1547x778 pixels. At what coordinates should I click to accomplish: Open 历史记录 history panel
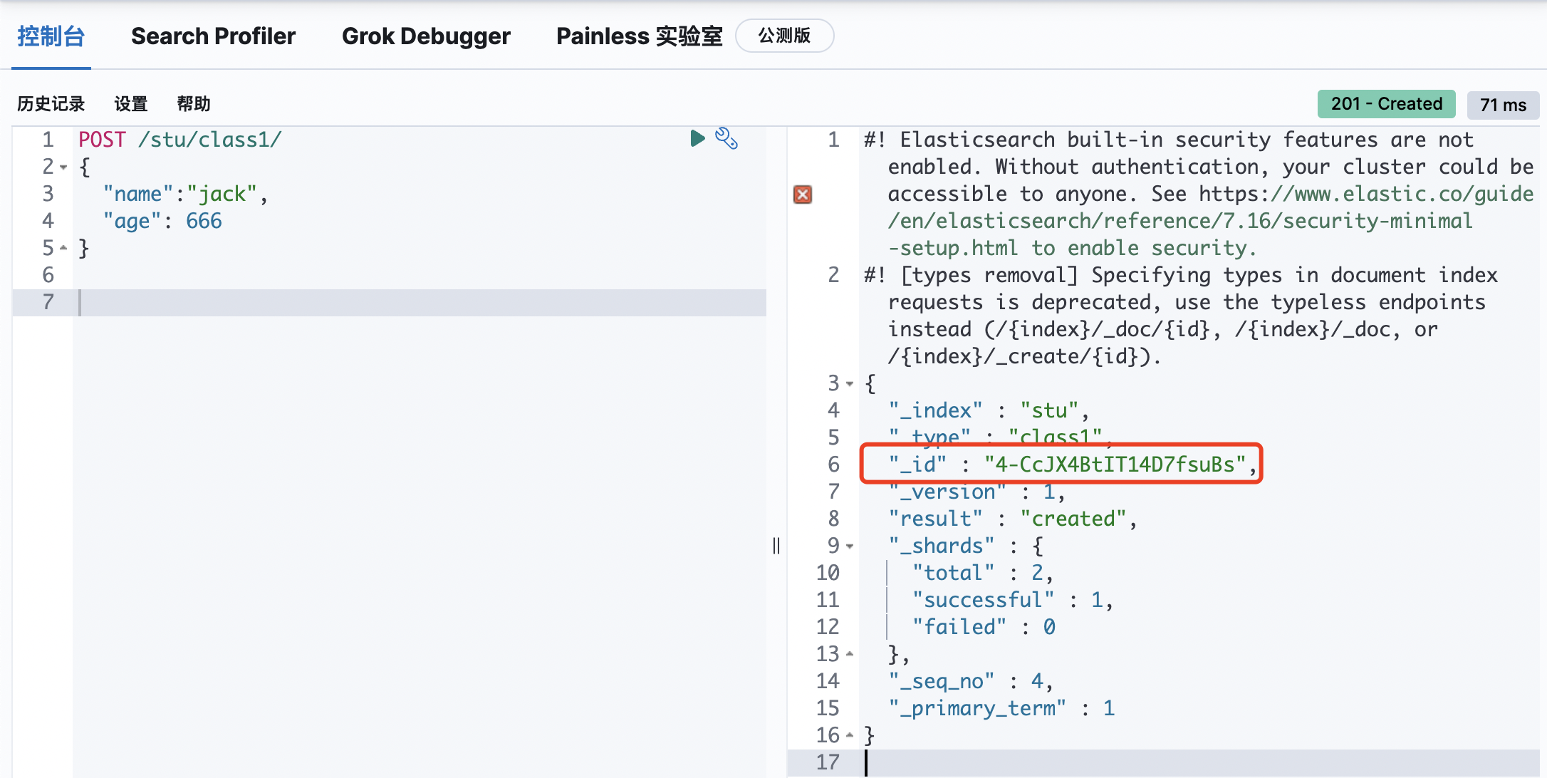pos(51,104)
